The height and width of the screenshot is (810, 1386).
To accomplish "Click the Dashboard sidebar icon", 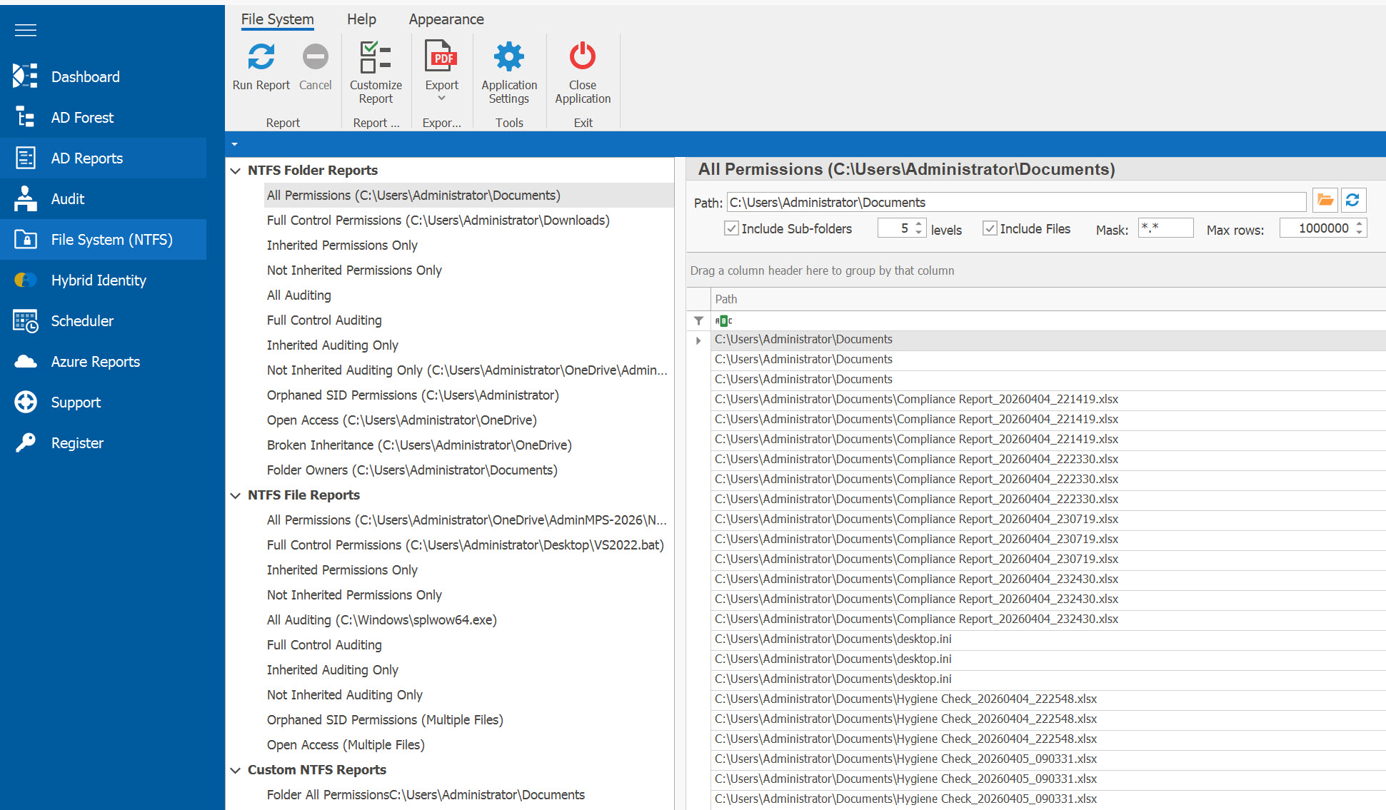I will click(x=25, y=76).
